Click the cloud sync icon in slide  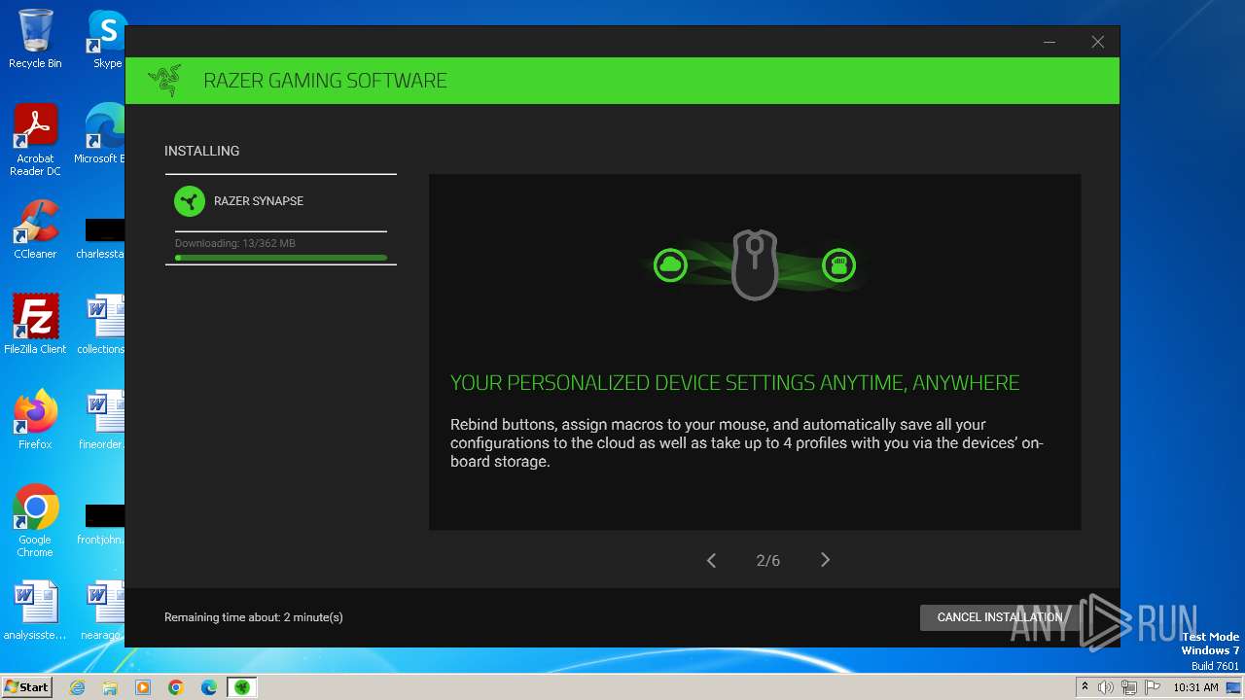tap(670, 264)
